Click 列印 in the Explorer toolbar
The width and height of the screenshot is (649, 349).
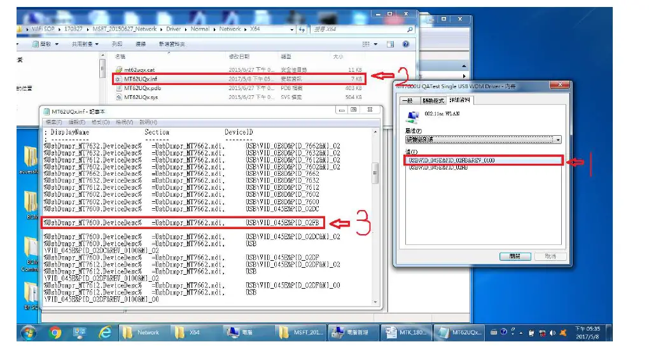pyautogui.click(x=116, y=44)
